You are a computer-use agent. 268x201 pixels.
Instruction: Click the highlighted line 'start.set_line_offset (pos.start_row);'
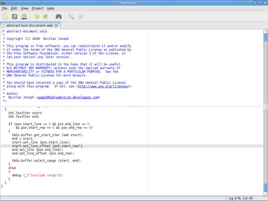click(x=47, y=146)
